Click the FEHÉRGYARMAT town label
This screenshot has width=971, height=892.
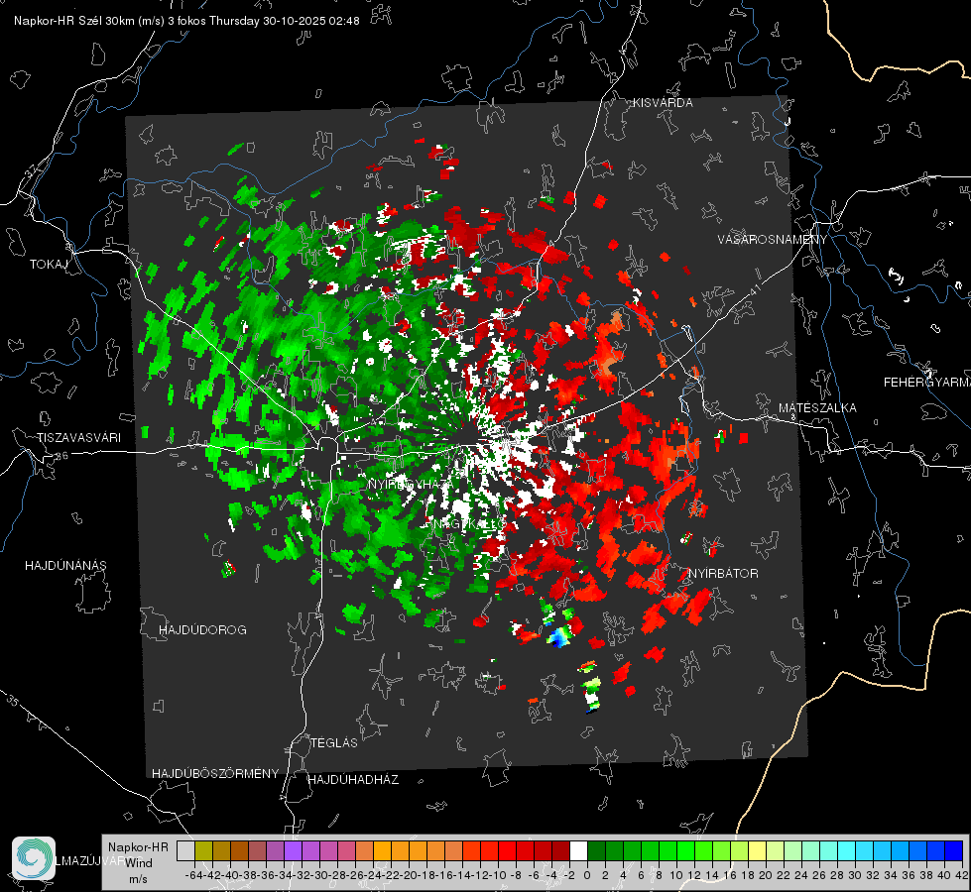pos(926,383)
